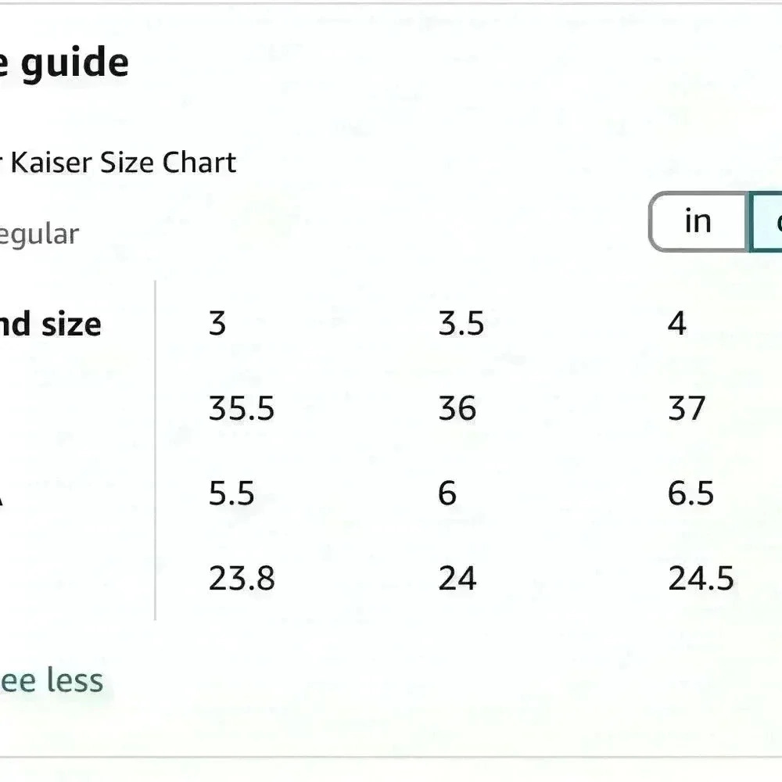
Task: Click brand size 4 cell
Action: [x=676, y=323]
